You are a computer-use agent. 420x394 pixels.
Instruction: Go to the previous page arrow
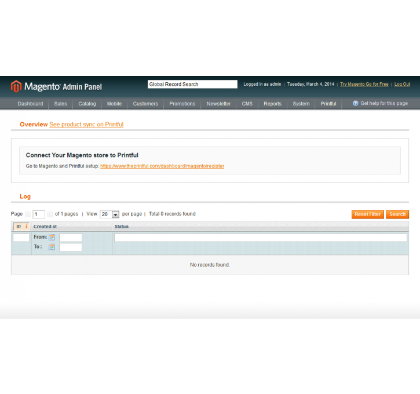coord(28,214)
